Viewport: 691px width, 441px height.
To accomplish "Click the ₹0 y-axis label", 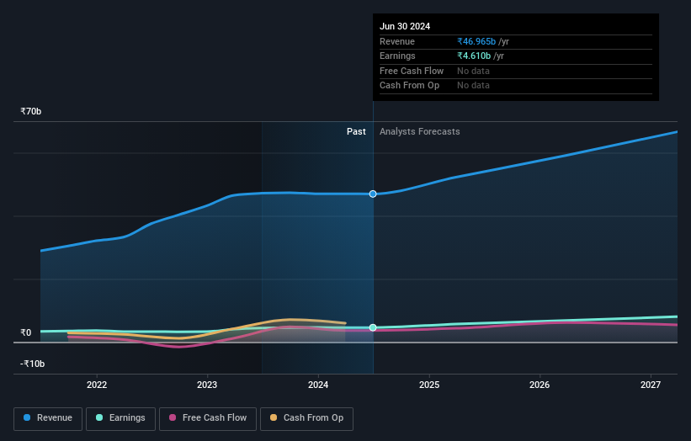I will click(x=26, y=332).
